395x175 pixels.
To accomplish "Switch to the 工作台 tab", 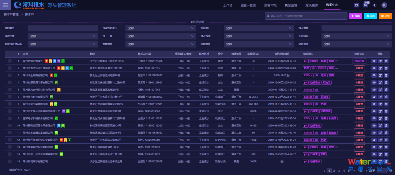I will click(x=227, y=5).
